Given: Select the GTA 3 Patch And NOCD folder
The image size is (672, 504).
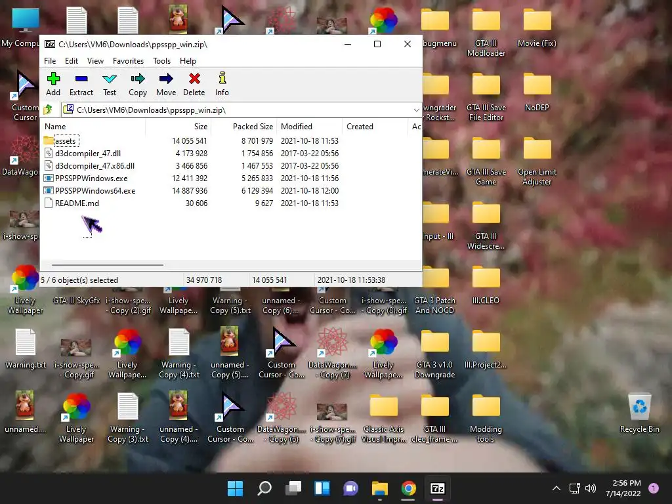Looking at the screenshot, I should [x=434, y=289].
